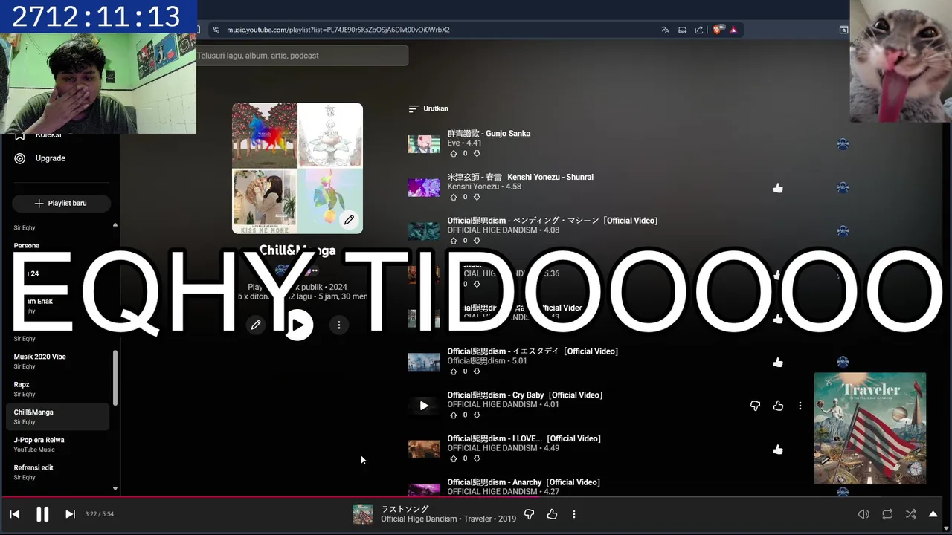Click the contributor avatar on Shunrai row
952x535 pixels.
coord(843,188)
